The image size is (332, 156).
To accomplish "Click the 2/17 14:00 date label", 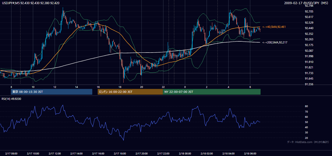I will tap(76, 154).
